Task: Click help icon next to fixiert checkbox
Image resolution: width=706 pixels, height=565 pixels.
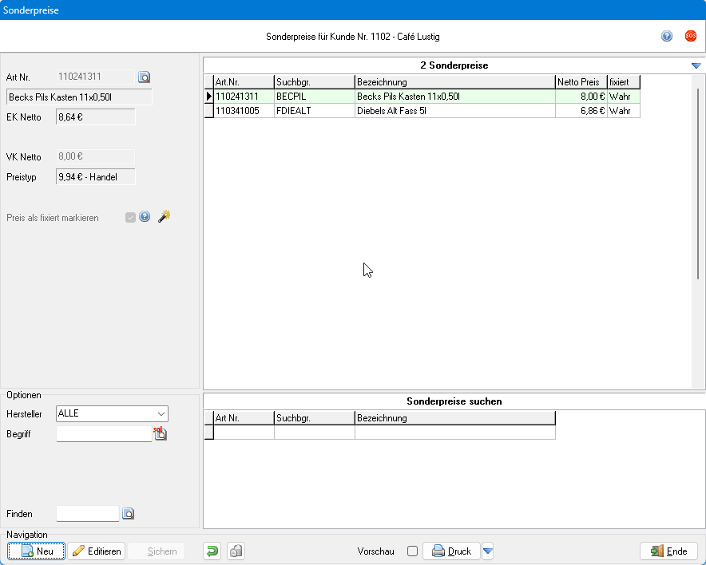Action: (x=145, y=216)
